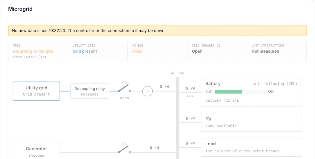The height and width of the screenshot is (159, 315).
Task: Click the 'Battery PCS GFL' text
Action: [222, 100]
